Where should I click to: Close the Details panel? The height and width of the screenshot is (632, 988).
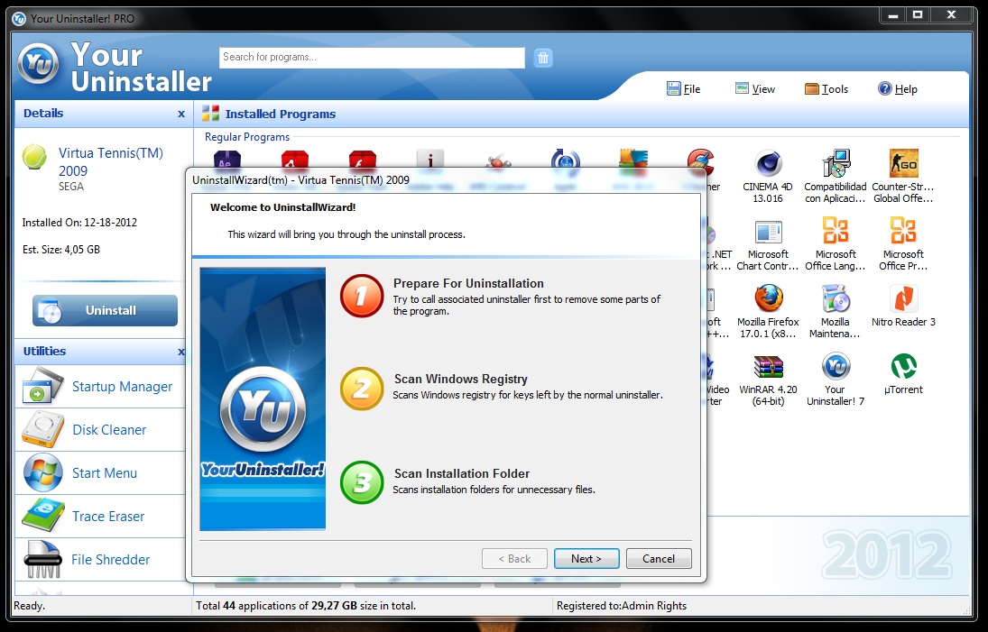coord(181,114)
